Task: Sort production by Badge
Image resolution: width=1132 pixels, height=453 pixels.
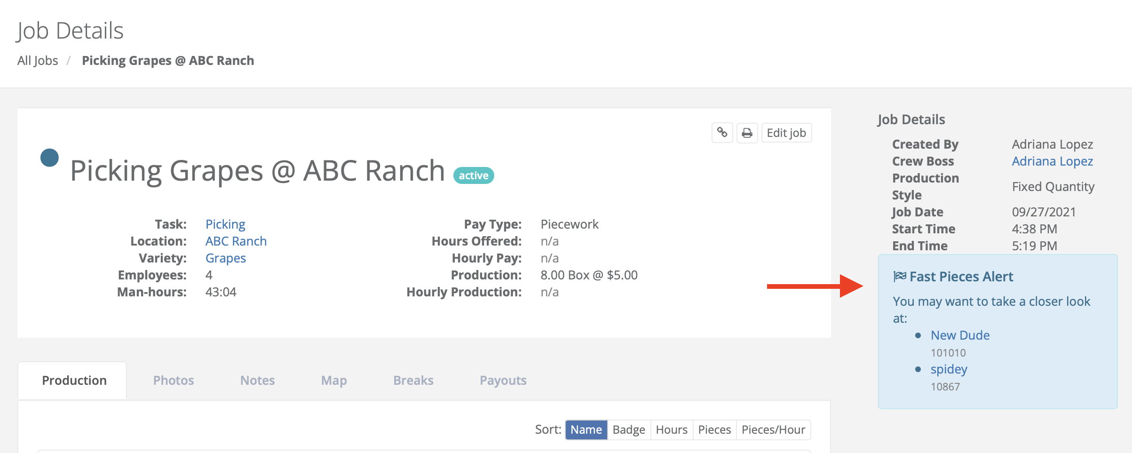Action: [x=629, y=429]
